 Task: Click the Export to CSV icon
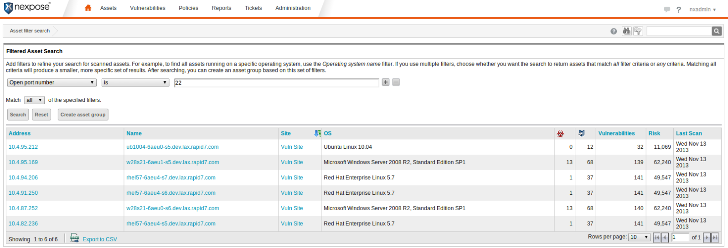(x=75, y=238)
